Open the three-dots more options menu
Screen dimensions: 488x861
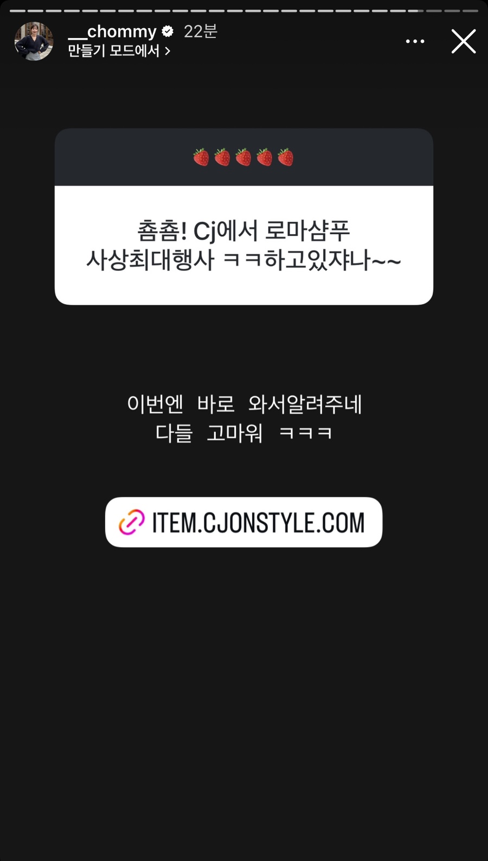(x=415, y=41)
